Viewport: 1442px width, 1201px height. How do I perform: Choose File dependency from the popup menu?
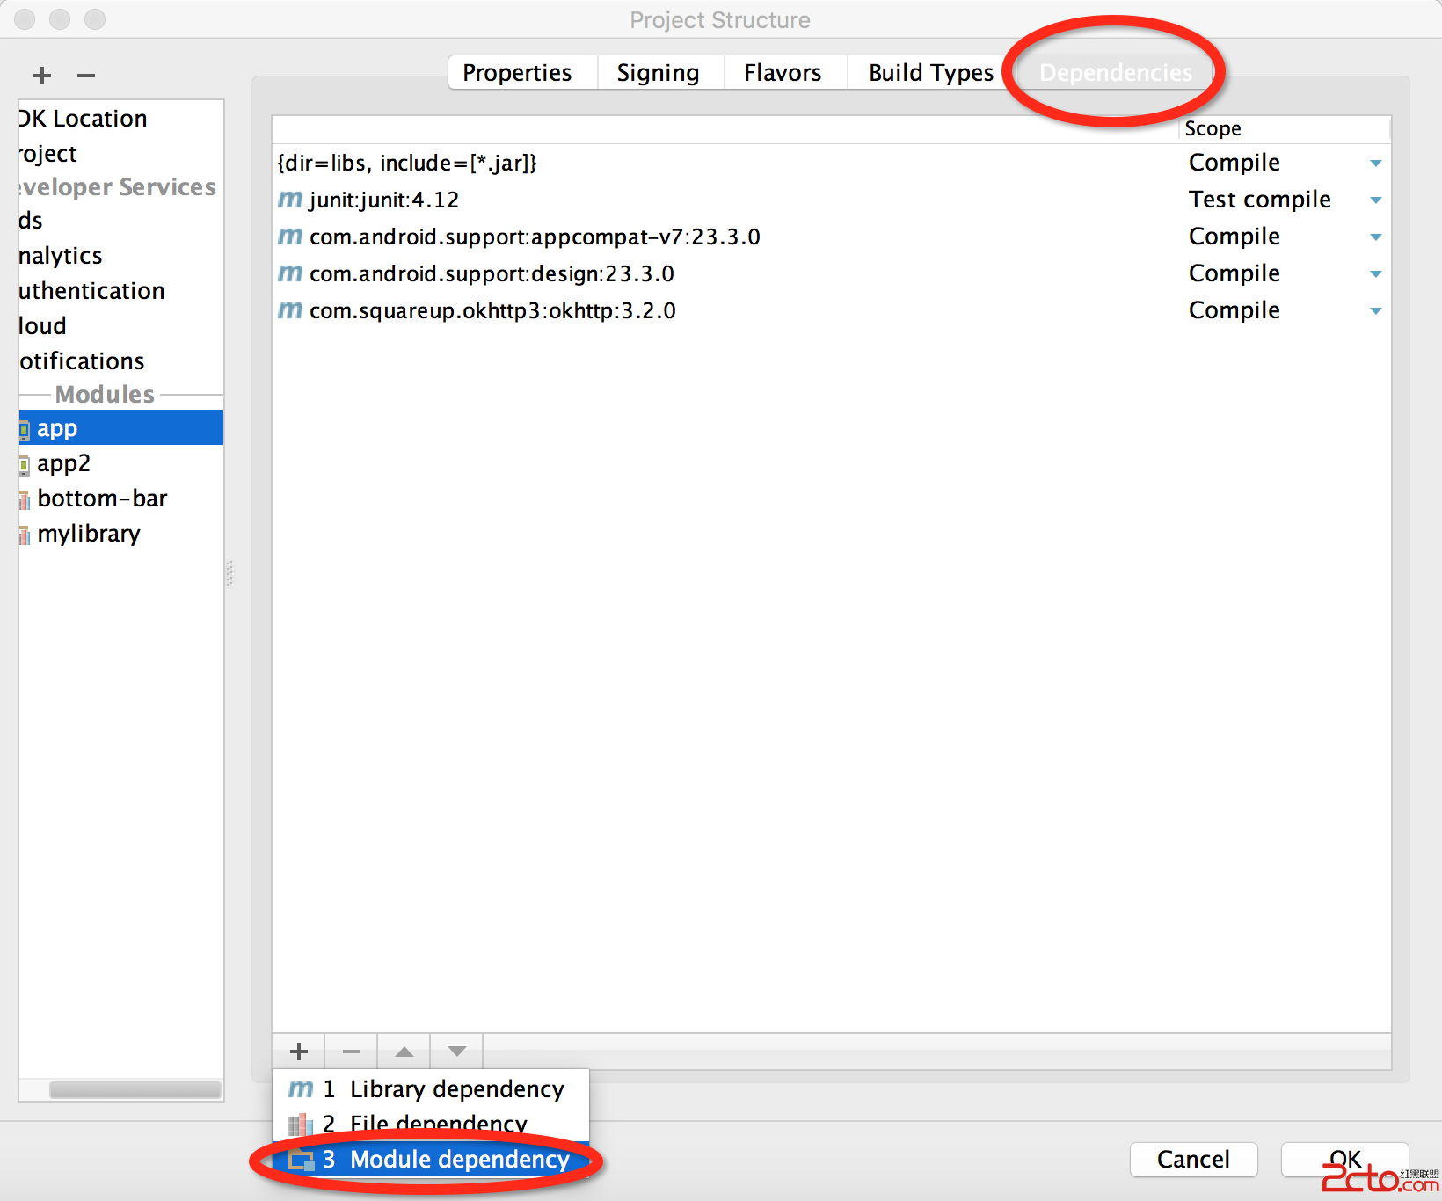point(431,1125)
